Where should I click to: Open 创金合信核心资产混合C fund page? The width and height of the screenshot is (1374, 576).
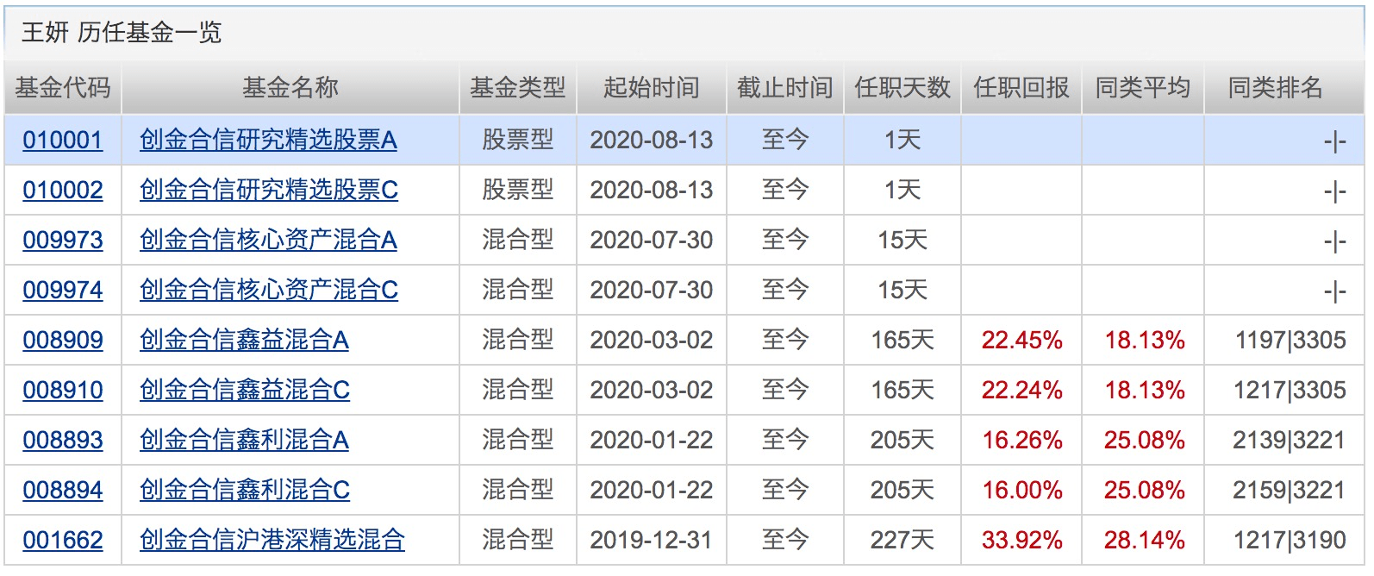point(269,291)
